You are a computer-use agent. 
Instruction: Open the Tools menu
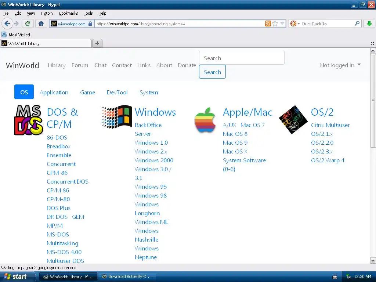(88, 13)
